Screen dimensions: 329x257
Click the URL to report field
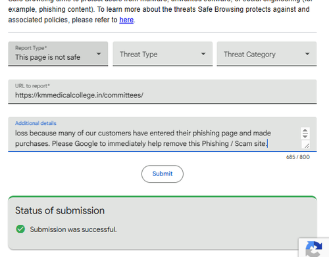(x=163, y=91)
